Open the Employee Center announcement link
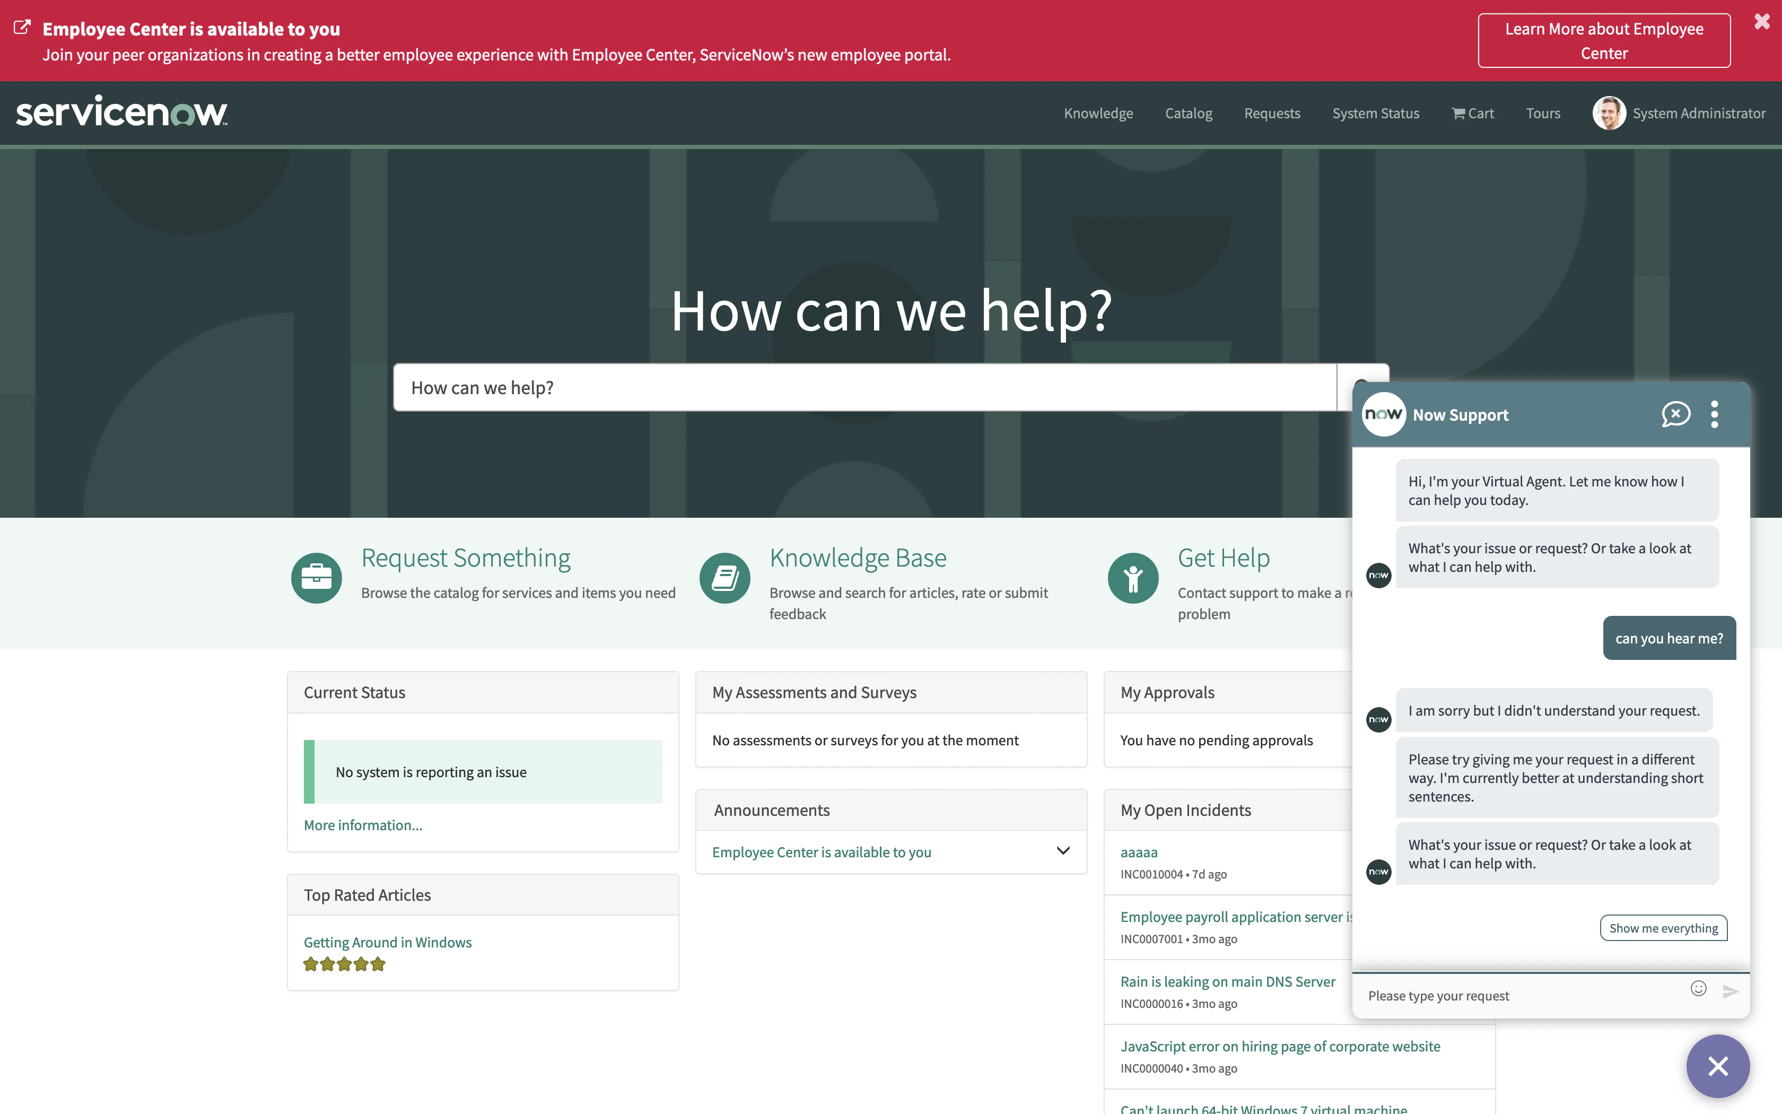This screenshot has height=1114, width=1782. click(x=822, y=852)
